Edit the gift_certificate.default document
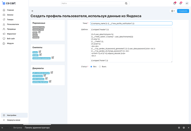 coord(52,72)
